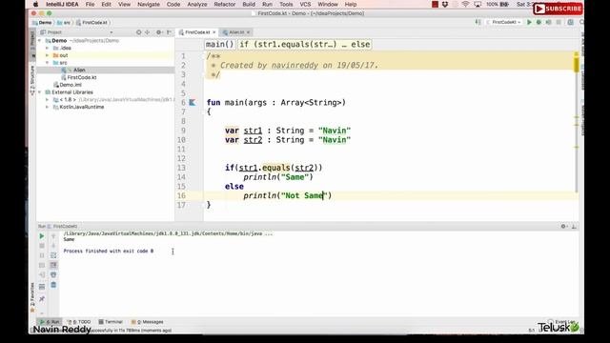
Task: Expand the < 1.8 > JDK library node
Action: [x=48, y=99]
